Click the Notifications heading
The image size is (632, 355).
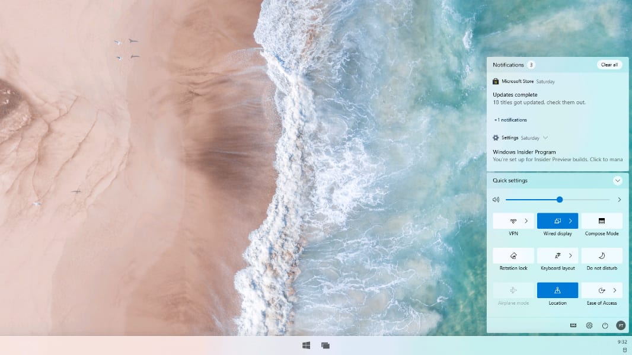[x=508, y=65]
